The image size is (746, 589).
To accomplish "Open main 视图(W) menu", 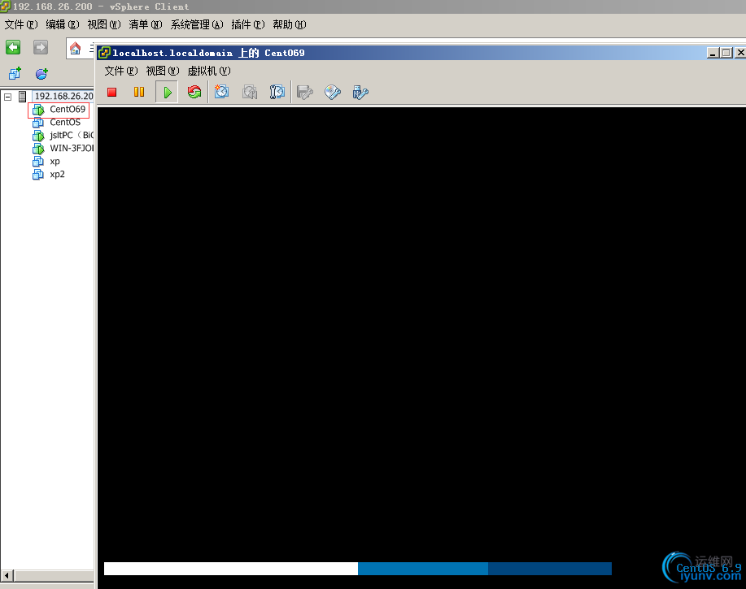I will [x=104, y=24].
